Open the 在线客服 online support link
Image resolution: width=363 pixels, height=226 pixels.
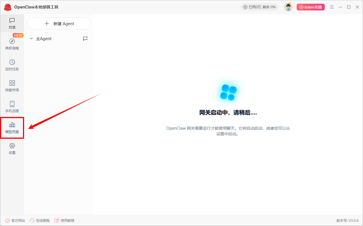click(40, 220)
